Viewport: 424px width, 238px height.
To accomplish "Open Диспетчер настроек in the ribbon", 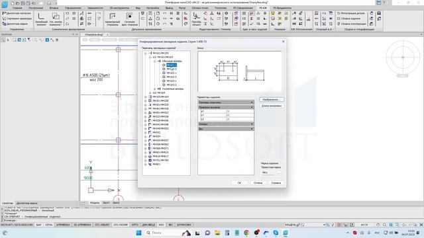I will click(x=17, y=13).
